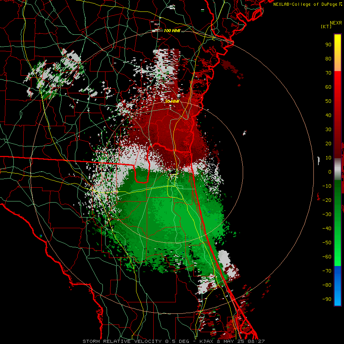Click the -80 value on the velocity scale
The image size is (344, 344).
(x=327, y=285)
